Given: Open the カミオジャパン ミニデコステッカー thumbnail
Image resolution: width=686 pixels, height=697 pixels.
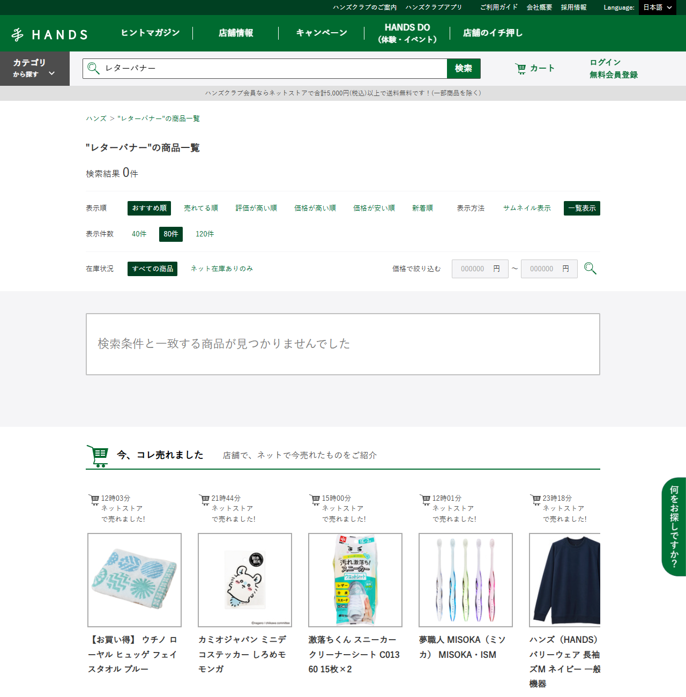Looking at the screenshot, I should [245, 580].
